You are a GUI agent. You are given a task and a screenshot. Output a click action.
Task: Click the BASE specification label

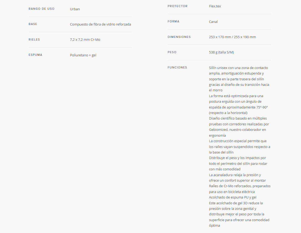click(33, 24)
